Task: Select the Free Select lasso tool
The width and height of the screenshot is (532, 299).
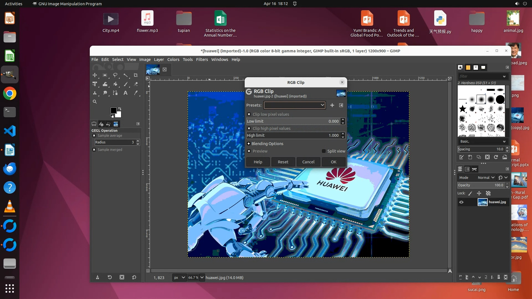Action: pos(115,75)
